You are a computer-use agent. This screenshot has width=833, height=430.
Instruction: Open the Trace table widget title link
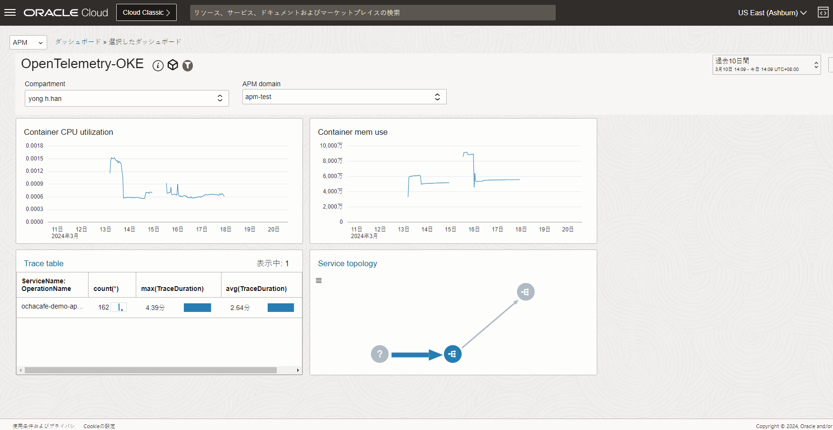[x=44, y=263]
